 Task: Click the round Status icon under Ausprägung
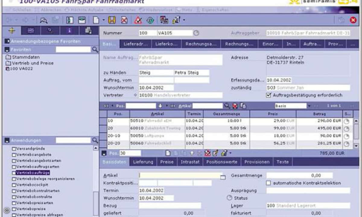click(x=229, y=198)
